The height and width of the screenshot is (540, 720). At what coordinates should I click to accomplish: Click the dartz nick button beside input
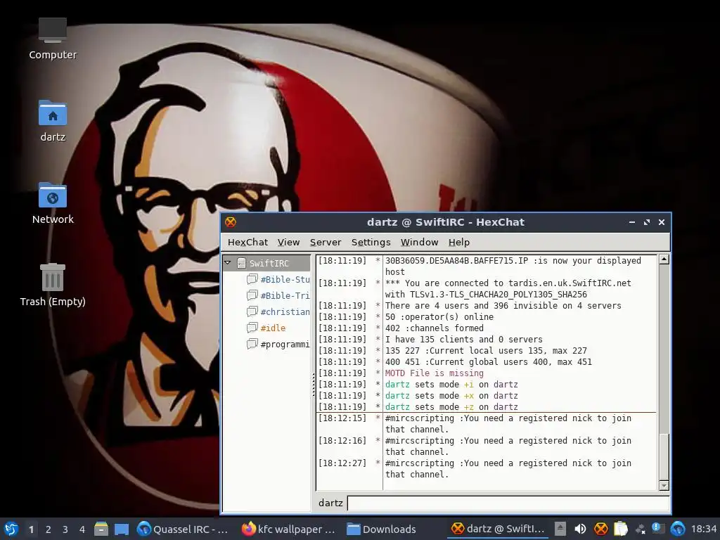click(x=330, y=503)
